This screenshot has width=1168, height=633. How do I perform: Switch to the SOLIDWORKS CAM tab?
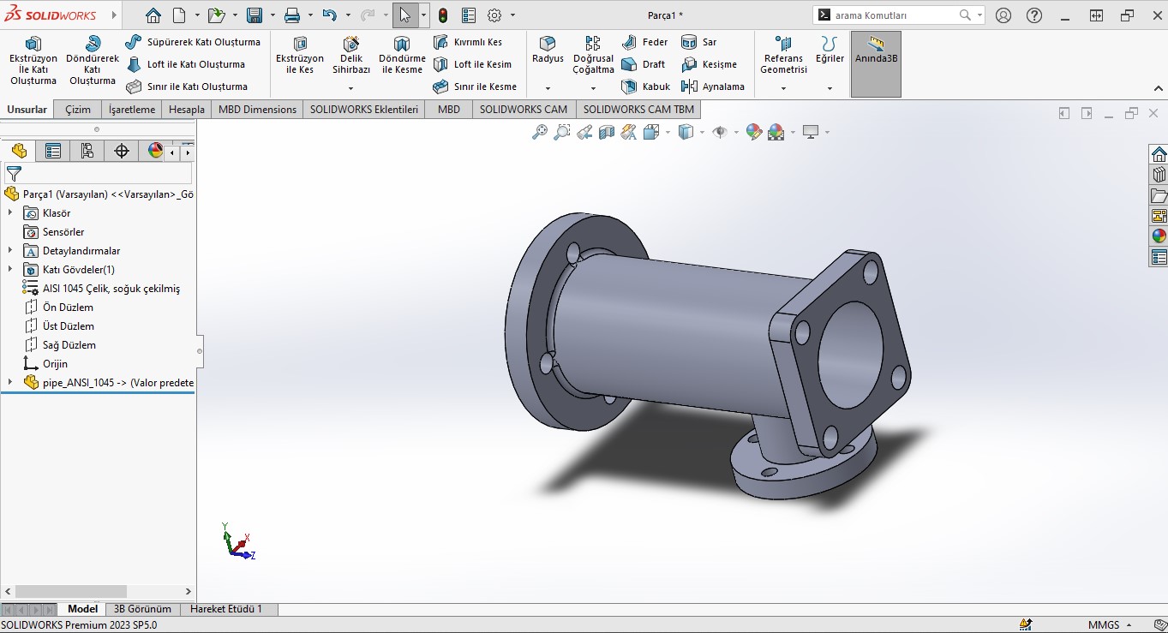click(524, 110)
